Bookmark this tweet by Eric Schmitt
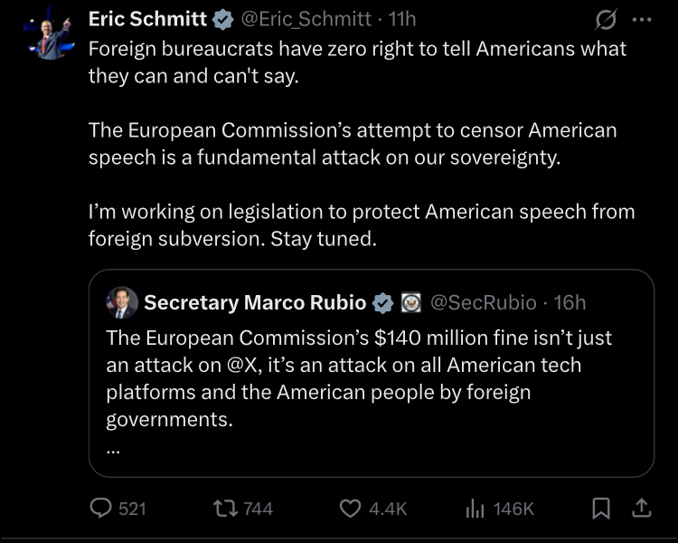Screen dimensions: 678x543 click(600, 509)
